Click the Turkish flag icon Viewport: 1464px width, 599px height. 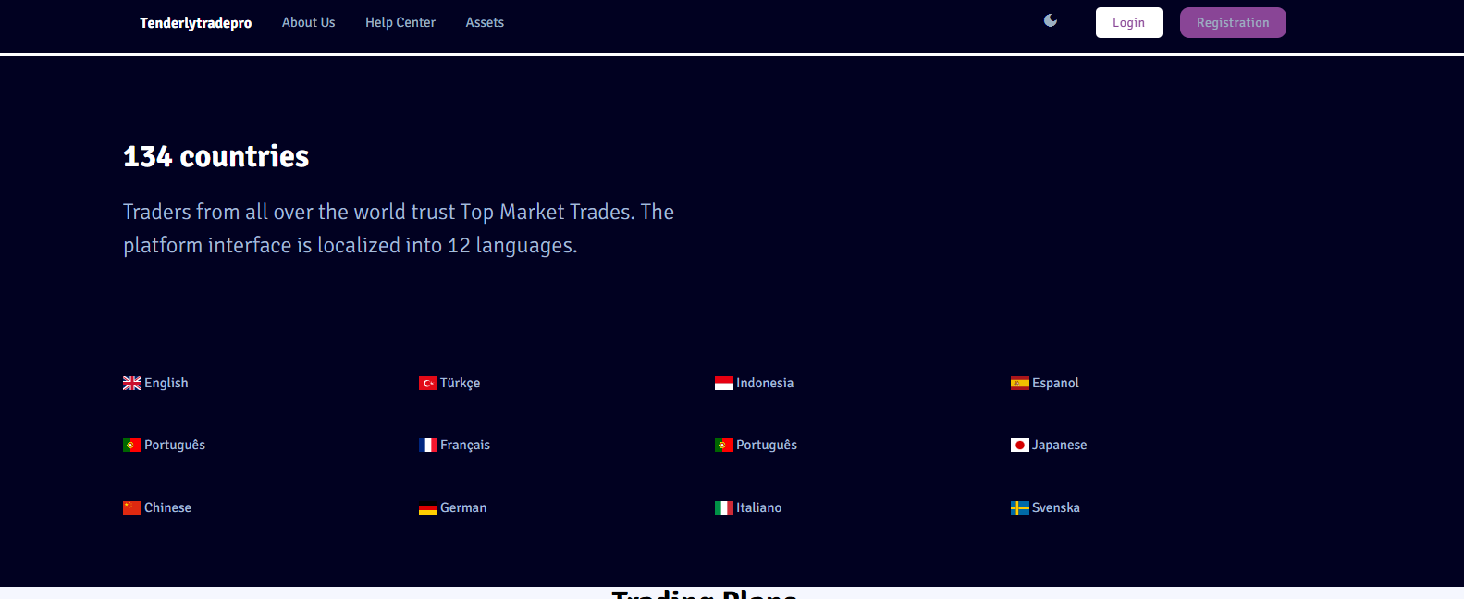(x=428, y=384)
